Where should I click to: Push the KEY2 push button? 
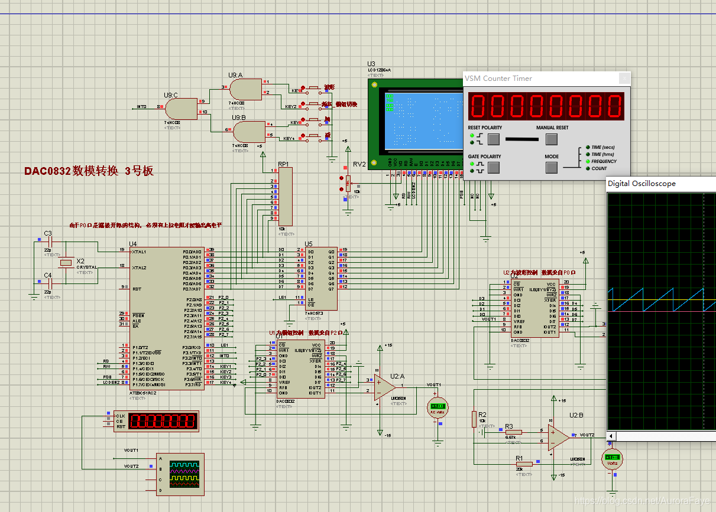(x=313, y=104)
